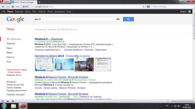Open Карты in the Google top bar
195x109 pixels.
(28, 12)
